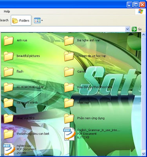Screen dimensions: 147x157
Task: Open the Views dropdown arrow
Action: [x=42, y=20]
